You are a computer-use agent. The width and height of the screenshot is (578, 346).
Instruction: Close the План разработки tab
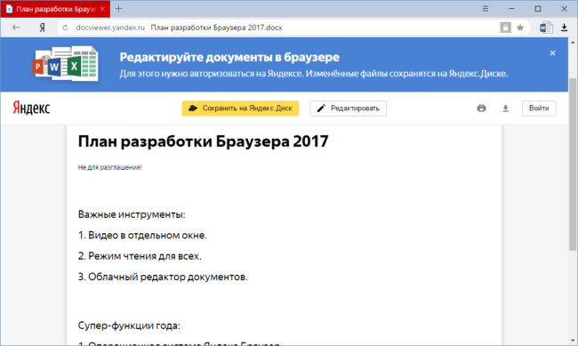pyautogui.click(x=102, y=9)
